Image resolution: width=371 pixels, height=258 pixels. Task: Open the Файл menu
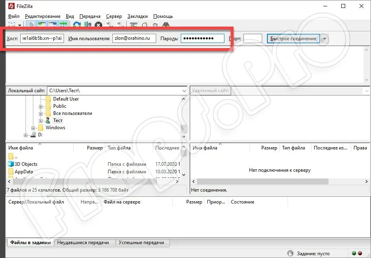tap(14, 16)
